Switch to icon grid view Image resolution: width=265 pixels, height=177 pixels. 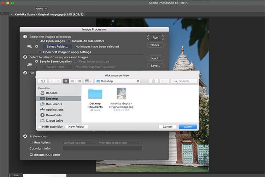tap(66, 81)
